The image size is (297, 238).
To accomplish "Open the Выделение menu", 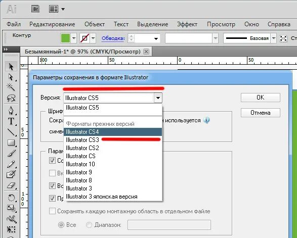I will click(x=152, y=24).
